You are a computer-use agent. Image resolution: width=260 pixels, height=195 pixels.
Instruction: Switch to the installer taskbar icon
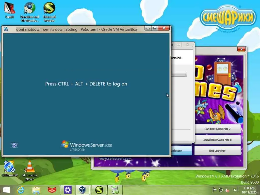point(115,190)
